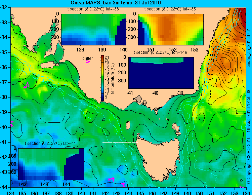Viewport: 252px width, 195px height.
Task: Click the '9' tick at the bottom of the color bar
Action: coord(106,97)
